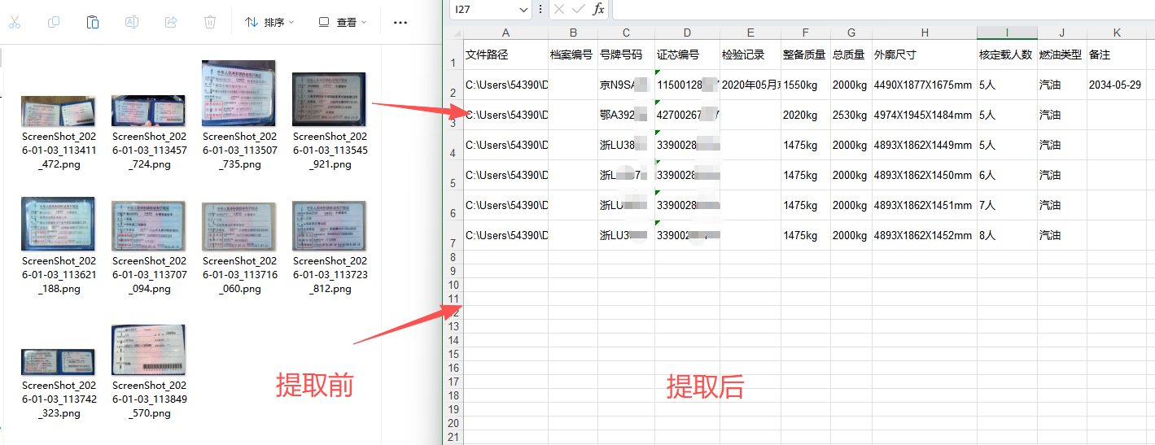
Task: Click cell with 1550kg
Action: 805,85
